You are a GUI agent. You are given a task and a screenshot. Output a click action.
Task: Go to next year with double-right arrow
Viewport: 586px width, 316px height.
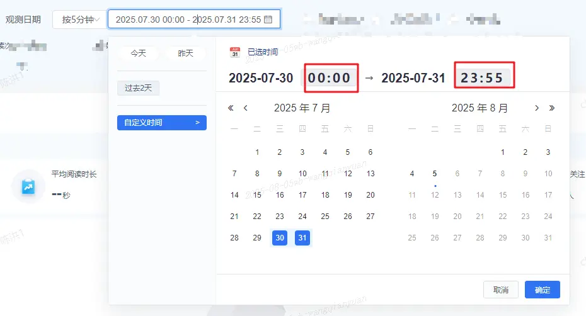coord(551,108)
